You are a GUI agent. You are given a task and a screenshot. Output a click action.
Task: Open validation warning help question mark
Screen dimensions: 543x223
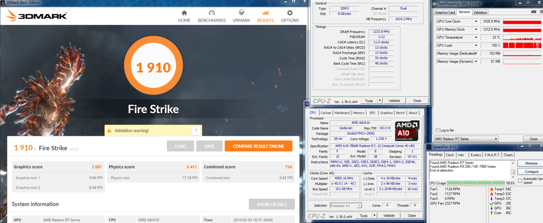[196, 131]
